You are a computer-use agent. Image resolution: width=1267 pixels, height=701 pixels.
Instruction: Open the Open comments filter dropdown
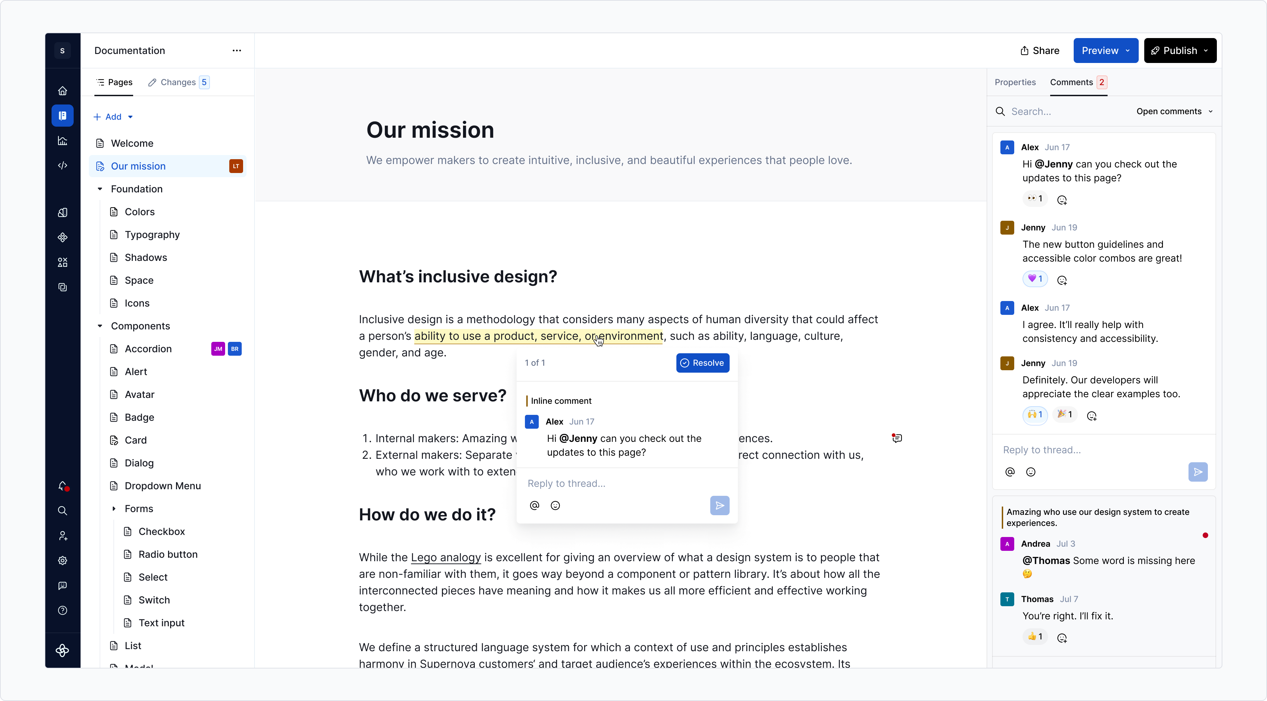click(1174, 111)
